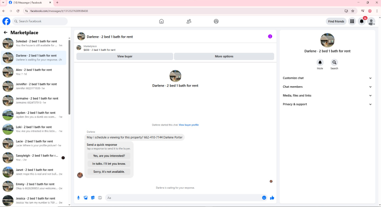
Task: Open Emmy conversation in list
Action: 34,186
